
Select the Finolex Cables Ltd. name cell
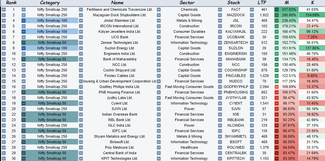click(120, 76)
